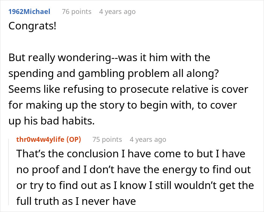Click the 75 points score
The height and width of the screenshot is (212, 264).
tap(107, 140)
